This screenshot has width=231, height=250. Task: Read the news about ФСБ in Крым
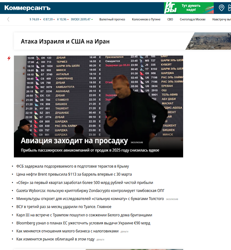tap(73, 166)
